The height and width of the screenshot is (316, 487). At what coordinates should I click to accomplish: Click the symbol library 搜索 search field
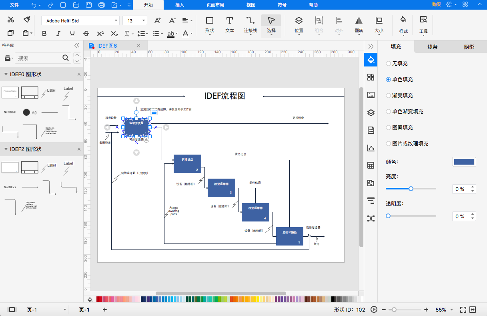(43, 58)
